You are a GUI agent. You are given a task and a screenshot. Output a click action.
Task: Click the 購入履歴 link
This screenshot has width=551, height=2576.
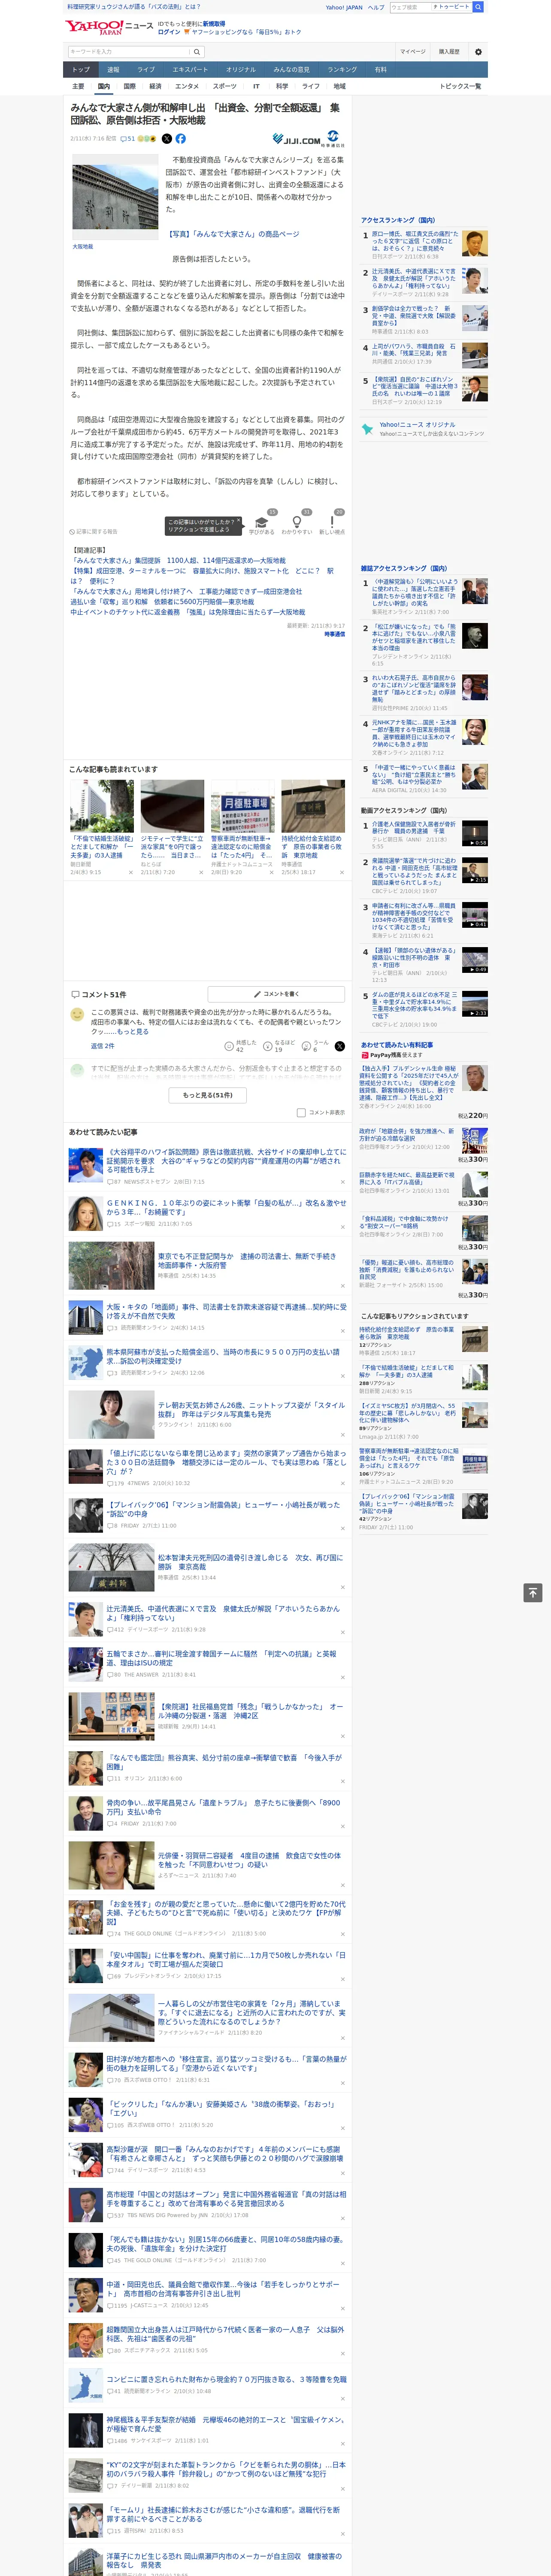click(449, 51)
